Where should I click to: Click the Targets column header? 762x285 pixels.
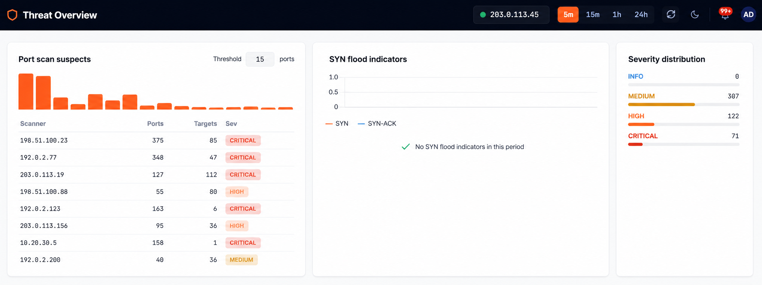click(x=205, y=123)
